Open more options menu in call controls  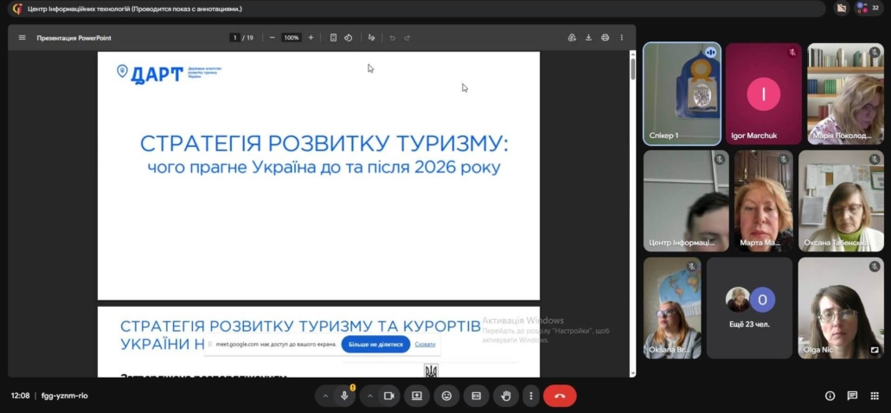530,396
